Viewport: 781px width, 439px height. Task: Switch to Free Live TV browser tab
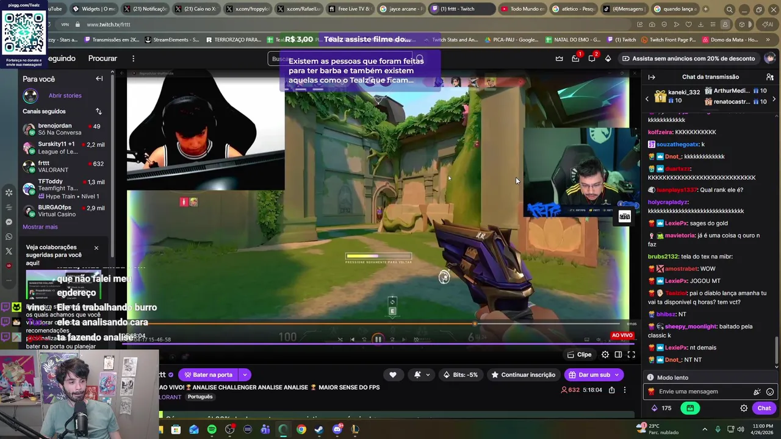coord(350,9)
